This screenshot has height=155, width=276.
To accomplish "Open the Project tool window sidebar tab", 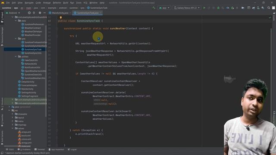I will 2,17.
